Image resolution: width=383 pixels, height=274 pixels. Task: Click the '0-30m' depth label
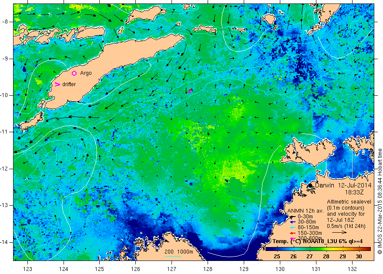[x=305, y=217]
